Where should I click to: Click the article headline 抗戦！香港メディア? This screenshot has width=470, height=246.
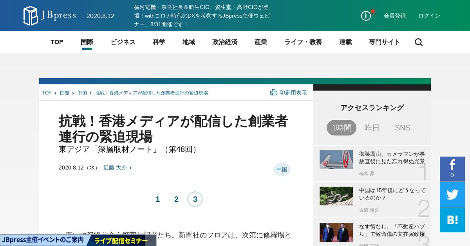174,129
